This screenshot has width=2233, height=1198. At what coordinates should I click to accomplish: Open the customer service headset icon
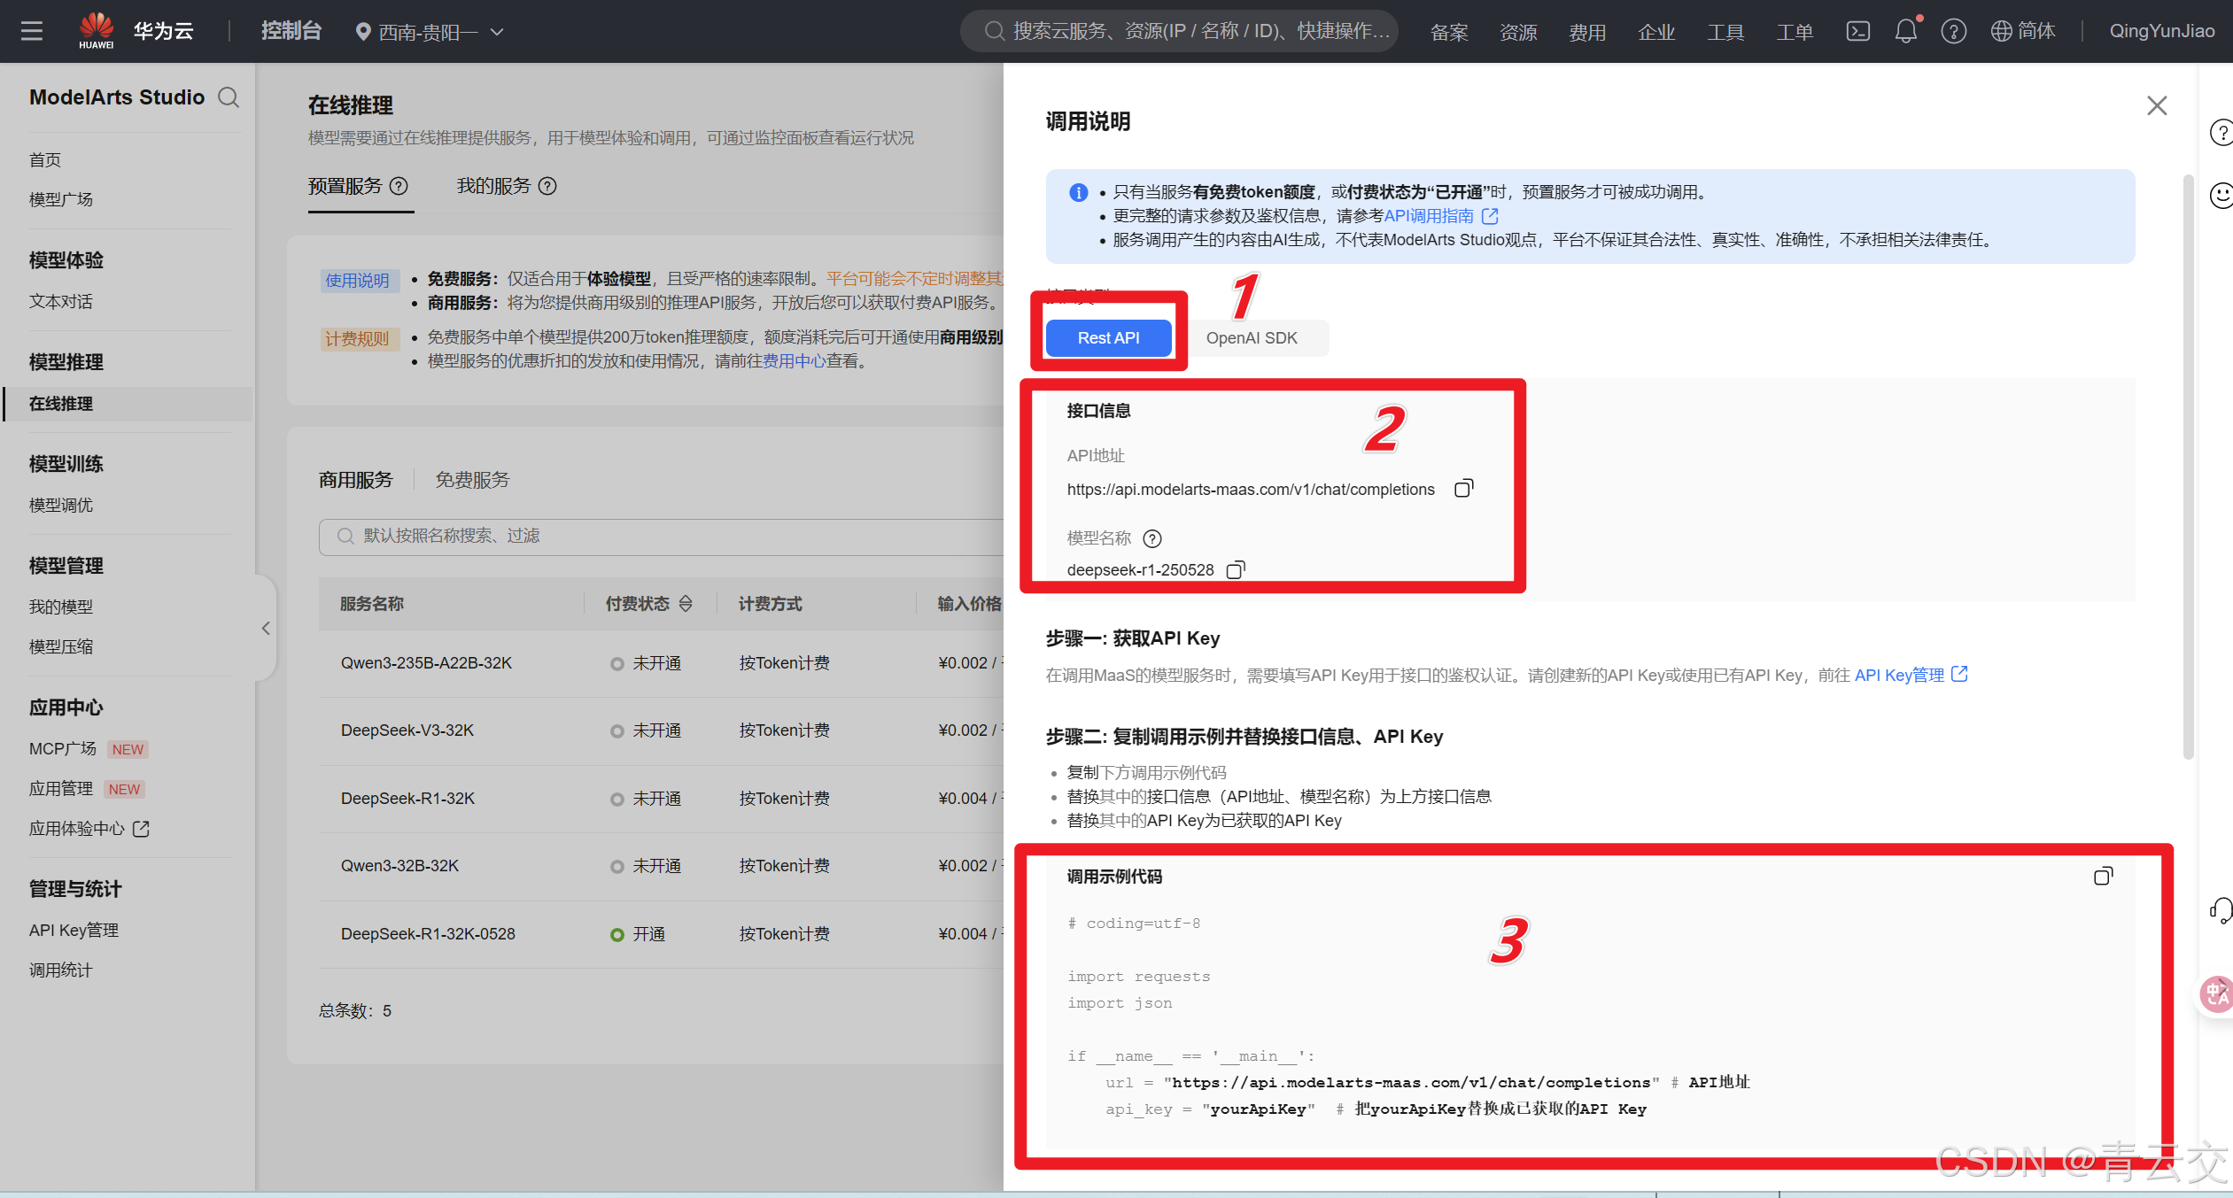tap(2221, 909)
